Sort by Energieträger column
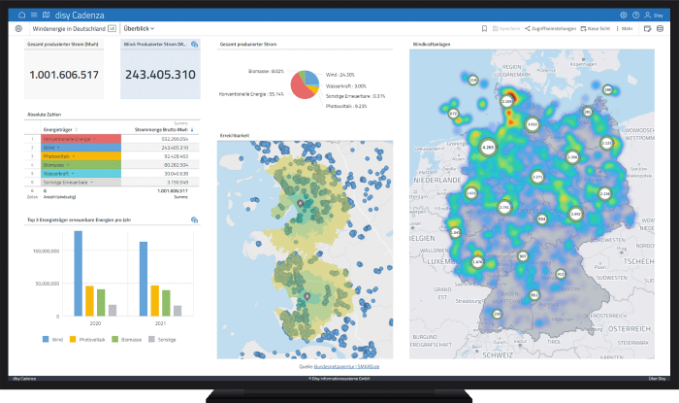 (x=60, y=129)
